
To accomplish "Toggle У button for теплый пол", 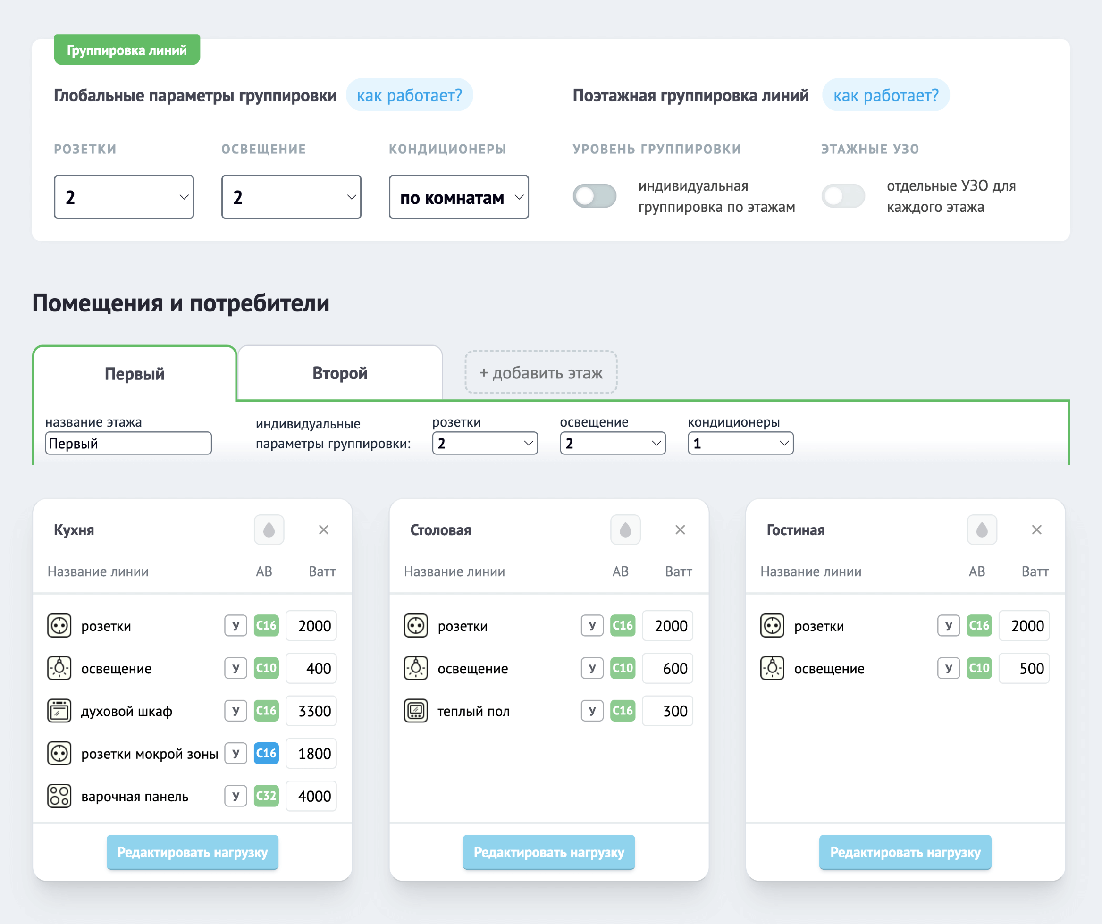I will click(592, 710).
